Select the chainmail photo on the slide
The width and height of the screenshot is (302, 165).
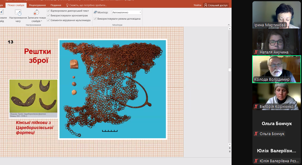tap(113, 89)
